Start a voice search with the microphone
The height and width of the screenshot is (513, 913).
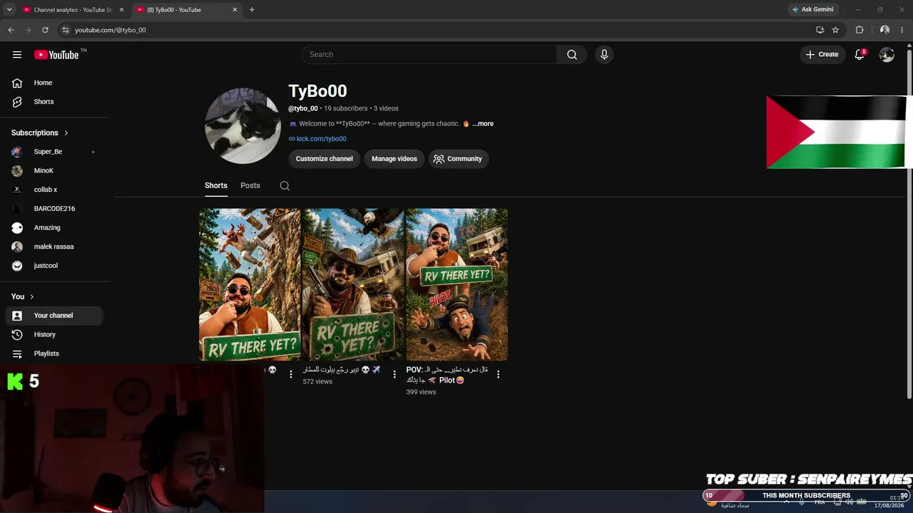(x=604, y=55)
